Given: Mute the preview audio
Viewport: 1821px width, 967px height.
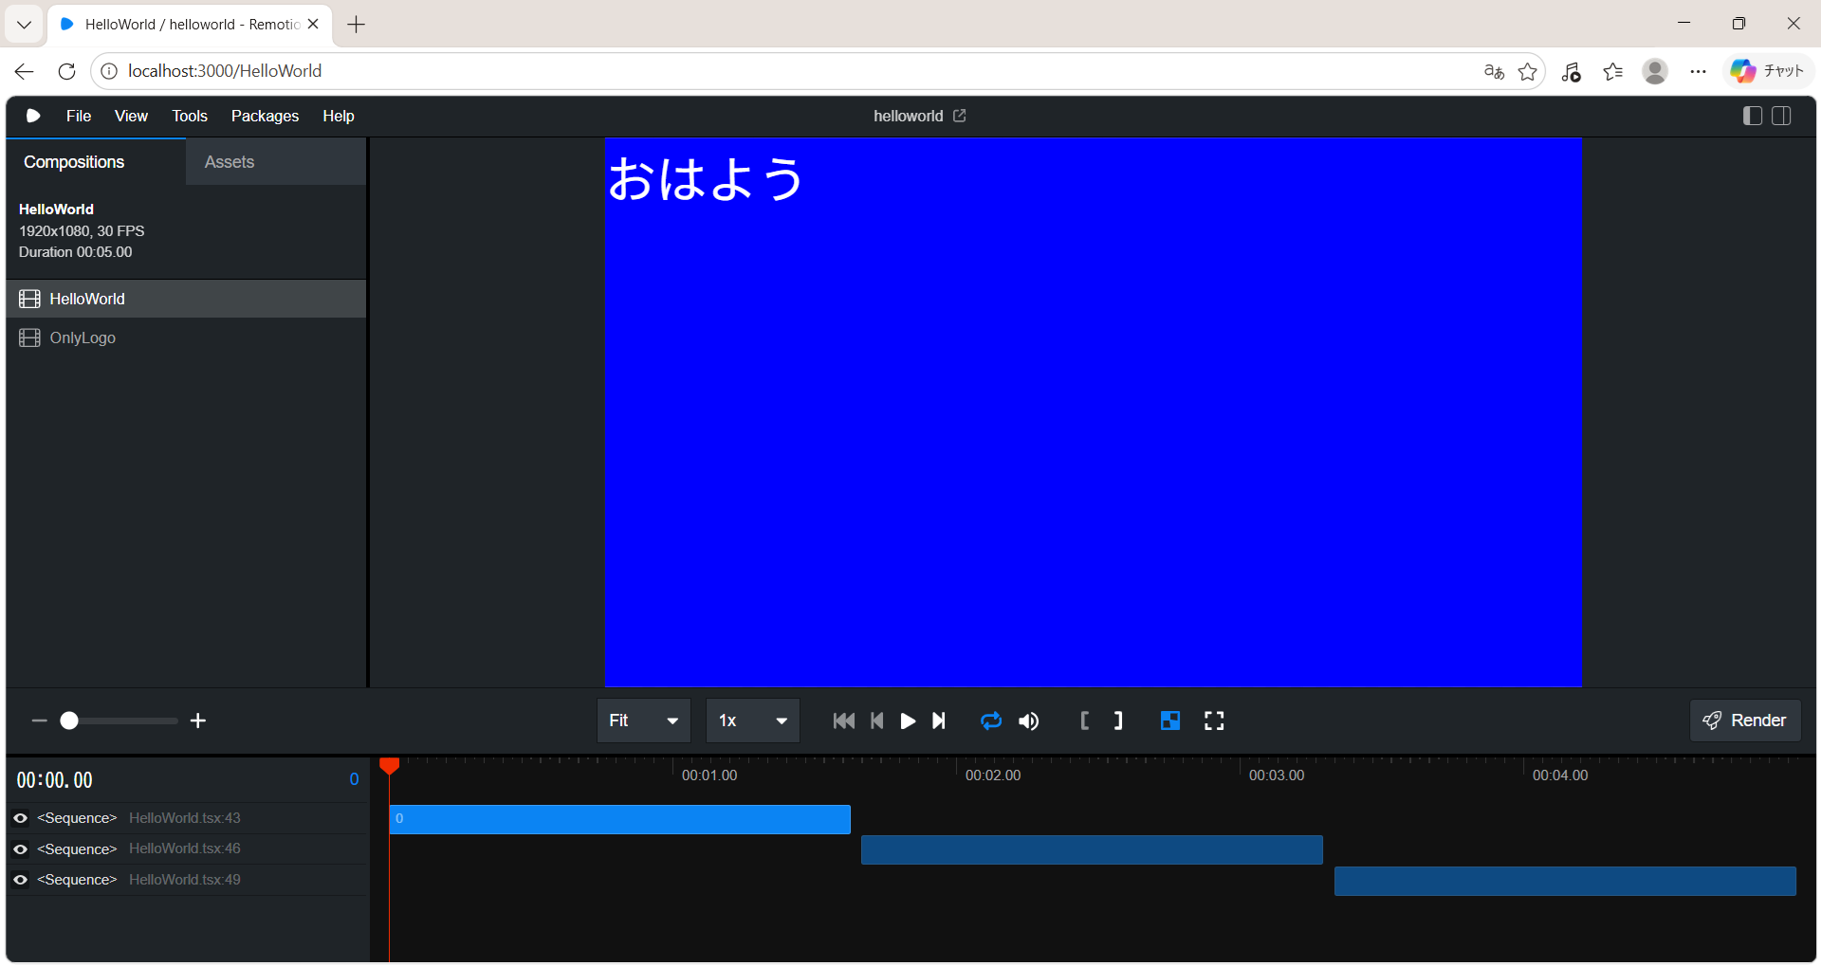Looking at the screenshot, I should click(x=1029, y=721).
